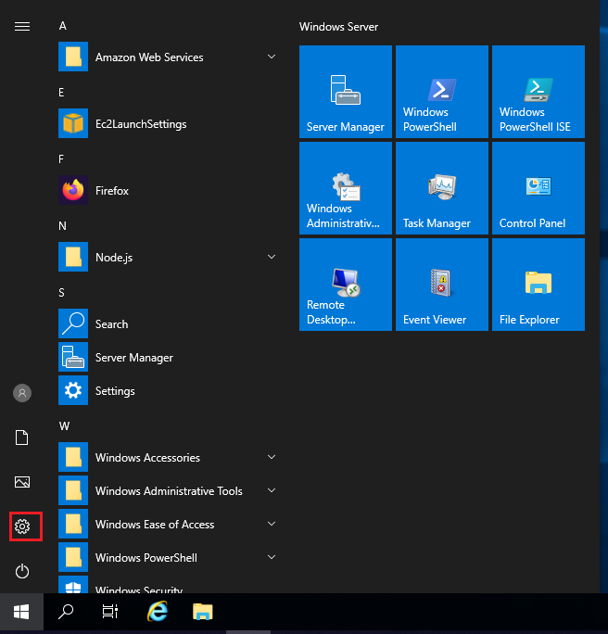
Task: Open Server Manager in the app list
Action: [x=169, y=357]
